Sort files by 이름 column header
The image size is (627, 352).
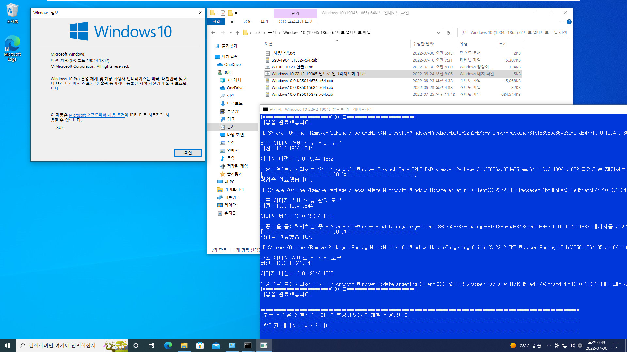tap(336, 44)
